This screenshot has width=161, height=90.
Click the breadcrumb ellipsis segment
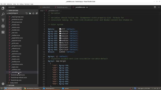[61, 10]
